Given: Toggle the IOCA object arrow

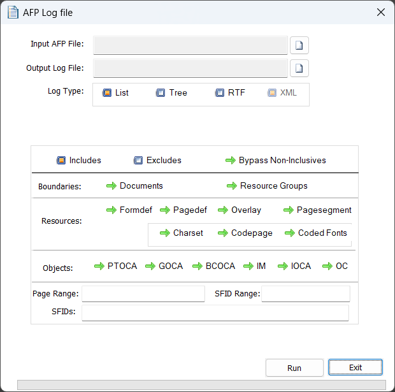Looking at the screenshot, I should coord(283,266).
